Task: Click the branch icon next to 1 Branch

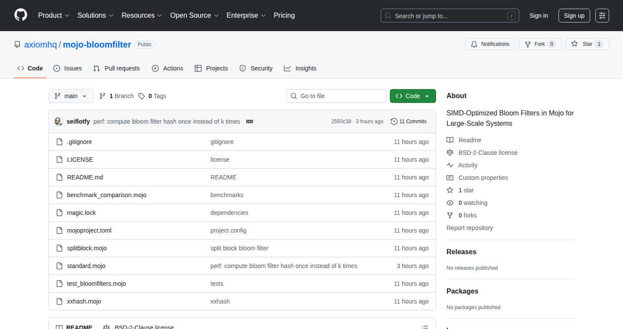Action: pos(103,96)
